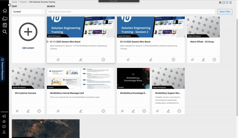238x138 pixels.
Task: Go to Home in the breadcrumb
Action: (x=14, y=2)
